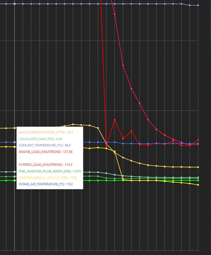211x255 pixels.
Task: Click the INTAKE_AIR_TEMPERATURE 19.2 tooltip line
Action: [x=46, y=184]
